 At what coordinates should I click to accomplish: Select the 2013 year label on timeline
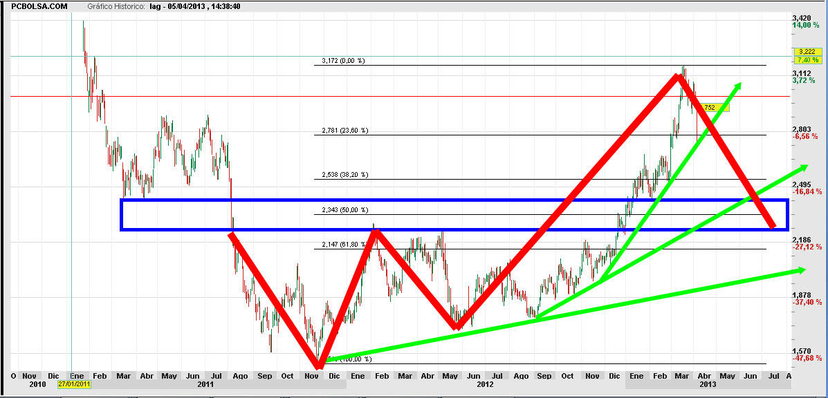(x=706, y=383)
